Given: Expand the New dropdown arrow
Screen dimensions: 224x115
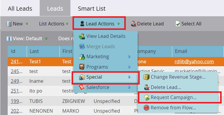Looking at the screenshot, I should coord(27,24).
